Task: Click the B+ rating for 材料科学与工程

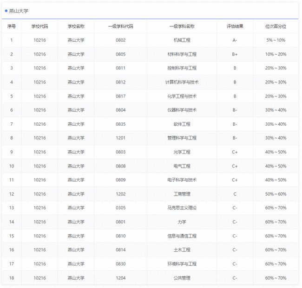Action: (235, 54)
